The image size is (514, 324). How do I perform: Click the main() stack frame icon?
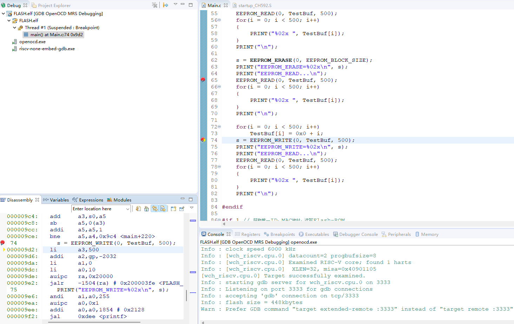click(26, 35)
